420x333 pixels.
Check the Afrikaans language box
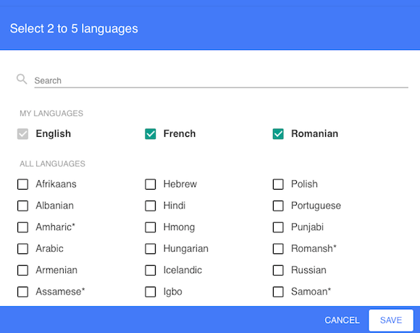pos(22,184)
